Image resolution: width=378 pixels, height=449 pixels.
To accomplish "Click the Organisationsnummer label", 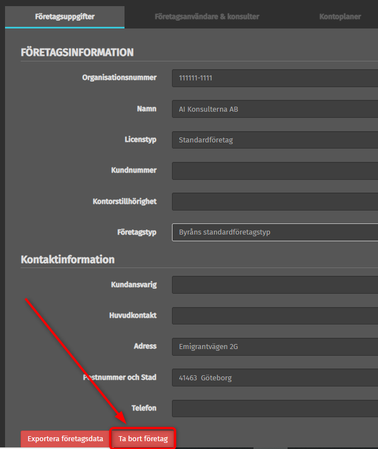I will 119,78.
